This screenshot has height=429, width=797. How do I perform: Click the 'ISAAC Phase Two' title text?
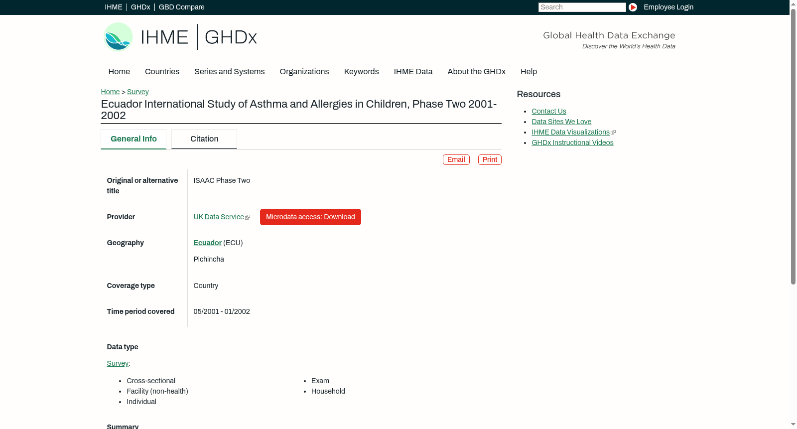point(222,181)
